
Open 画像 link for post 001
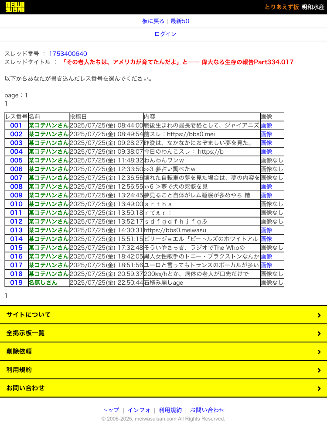(x=266, y=125)
